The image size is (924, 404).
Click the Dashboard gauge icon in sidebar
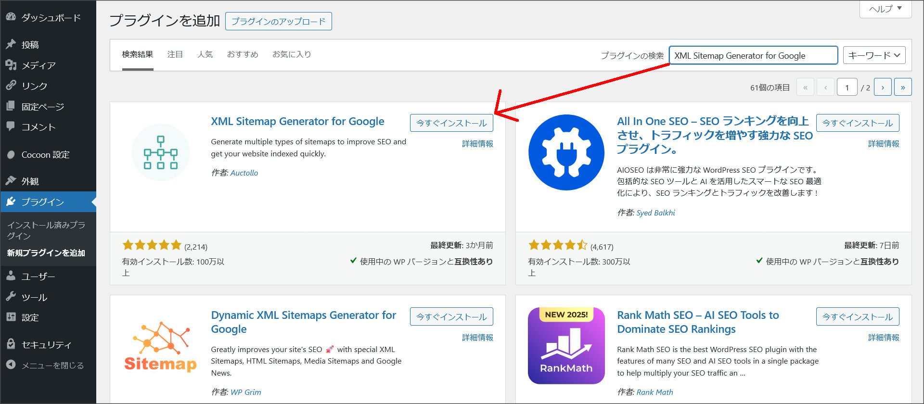[11, 17]
